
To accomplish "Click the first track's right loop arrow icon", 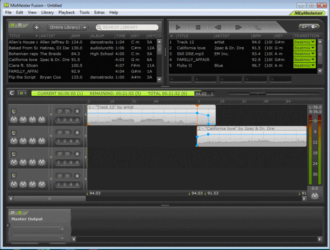I will click(67, 111).
